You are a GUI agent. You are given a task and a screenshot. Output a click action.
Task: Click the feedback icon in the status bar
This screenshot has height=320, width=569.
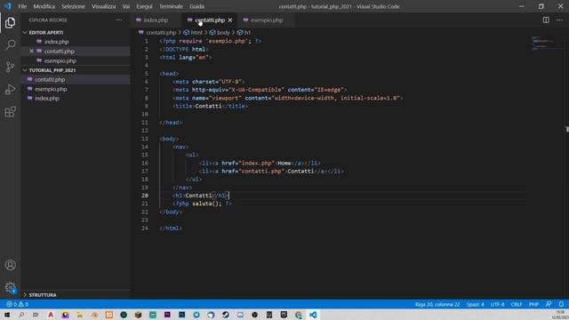click(549, 304)
